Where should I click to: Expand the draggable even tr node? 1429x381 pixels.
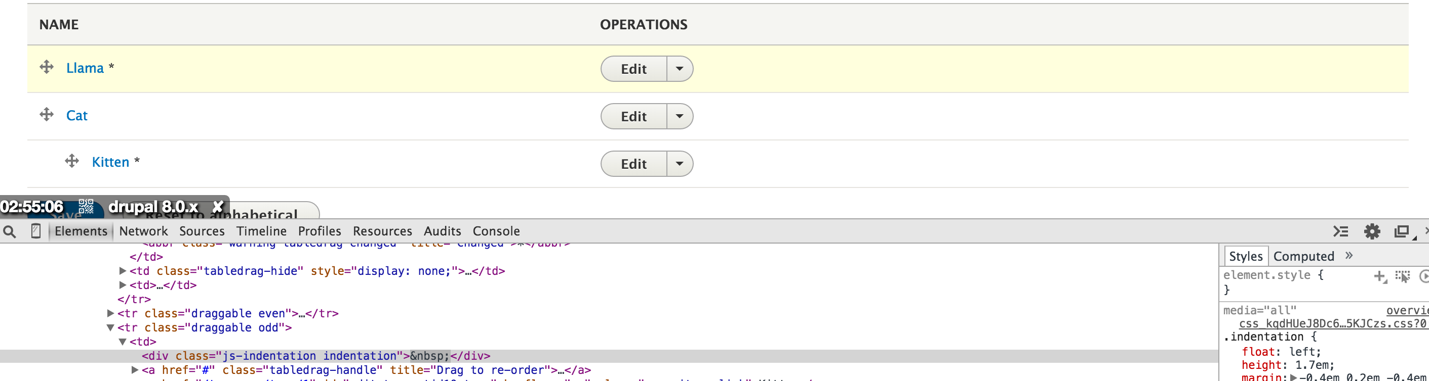[x=110, y=313]
